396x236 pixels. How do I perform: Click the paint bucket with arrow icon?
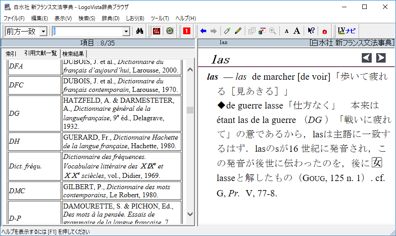click(x=262, y=31)
